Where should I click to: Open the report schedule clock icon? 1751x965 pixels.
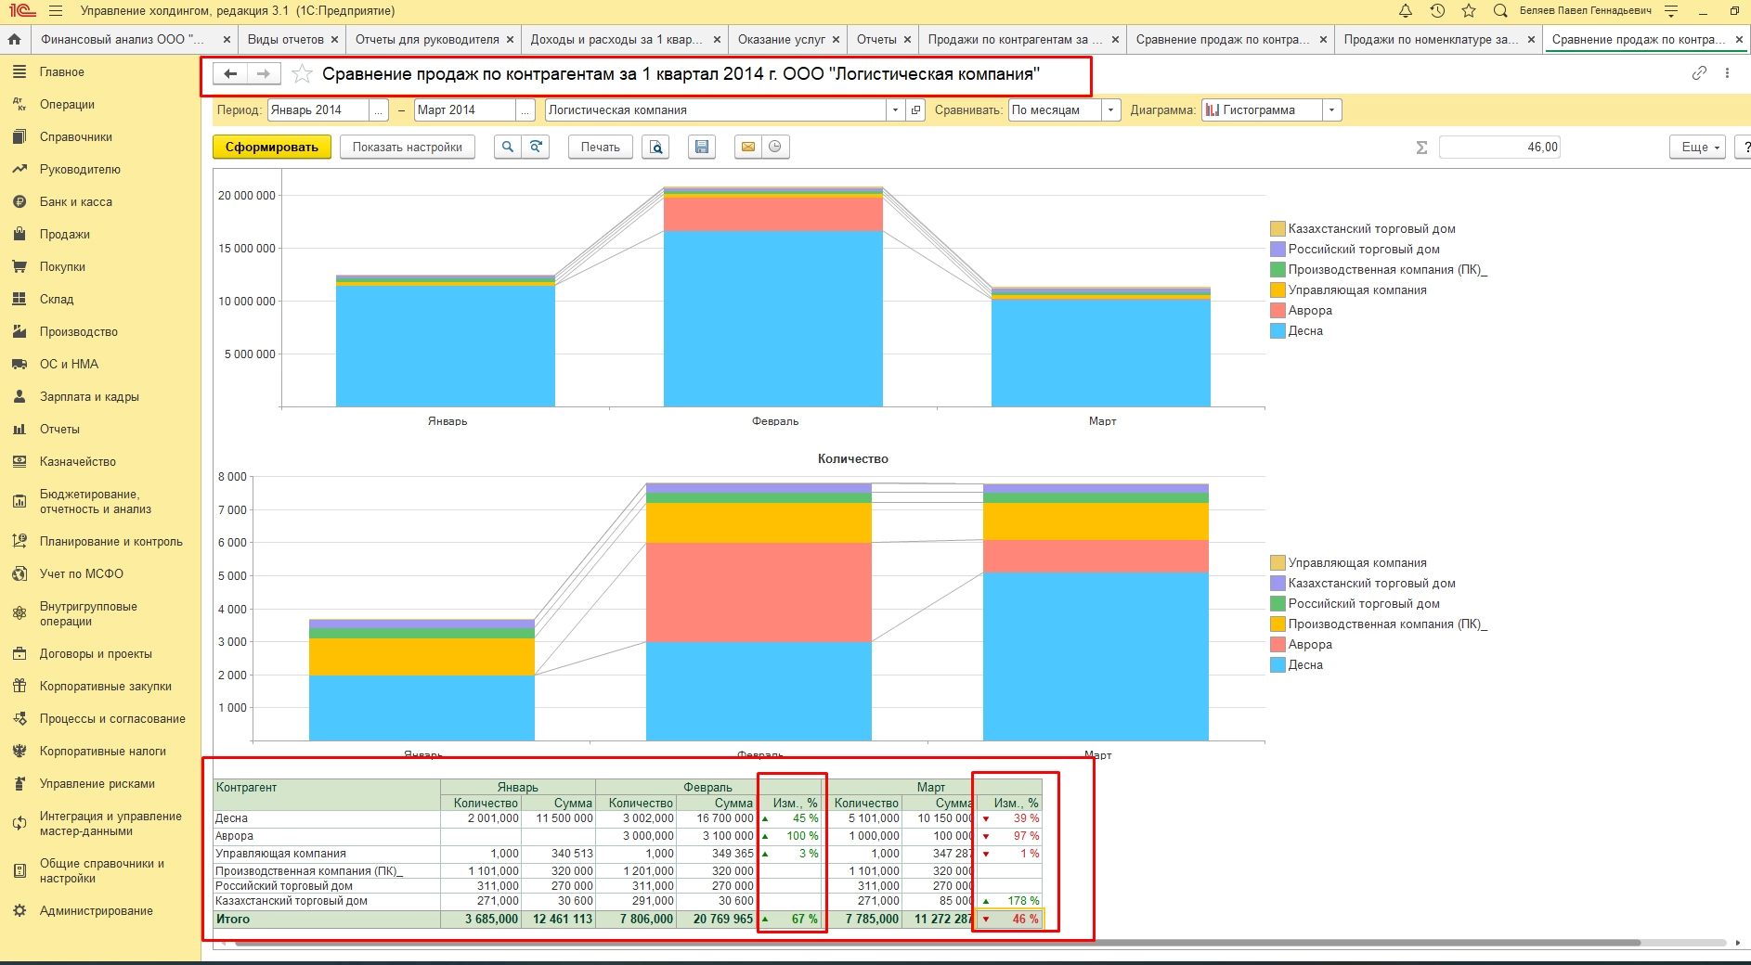coord(775,147)
